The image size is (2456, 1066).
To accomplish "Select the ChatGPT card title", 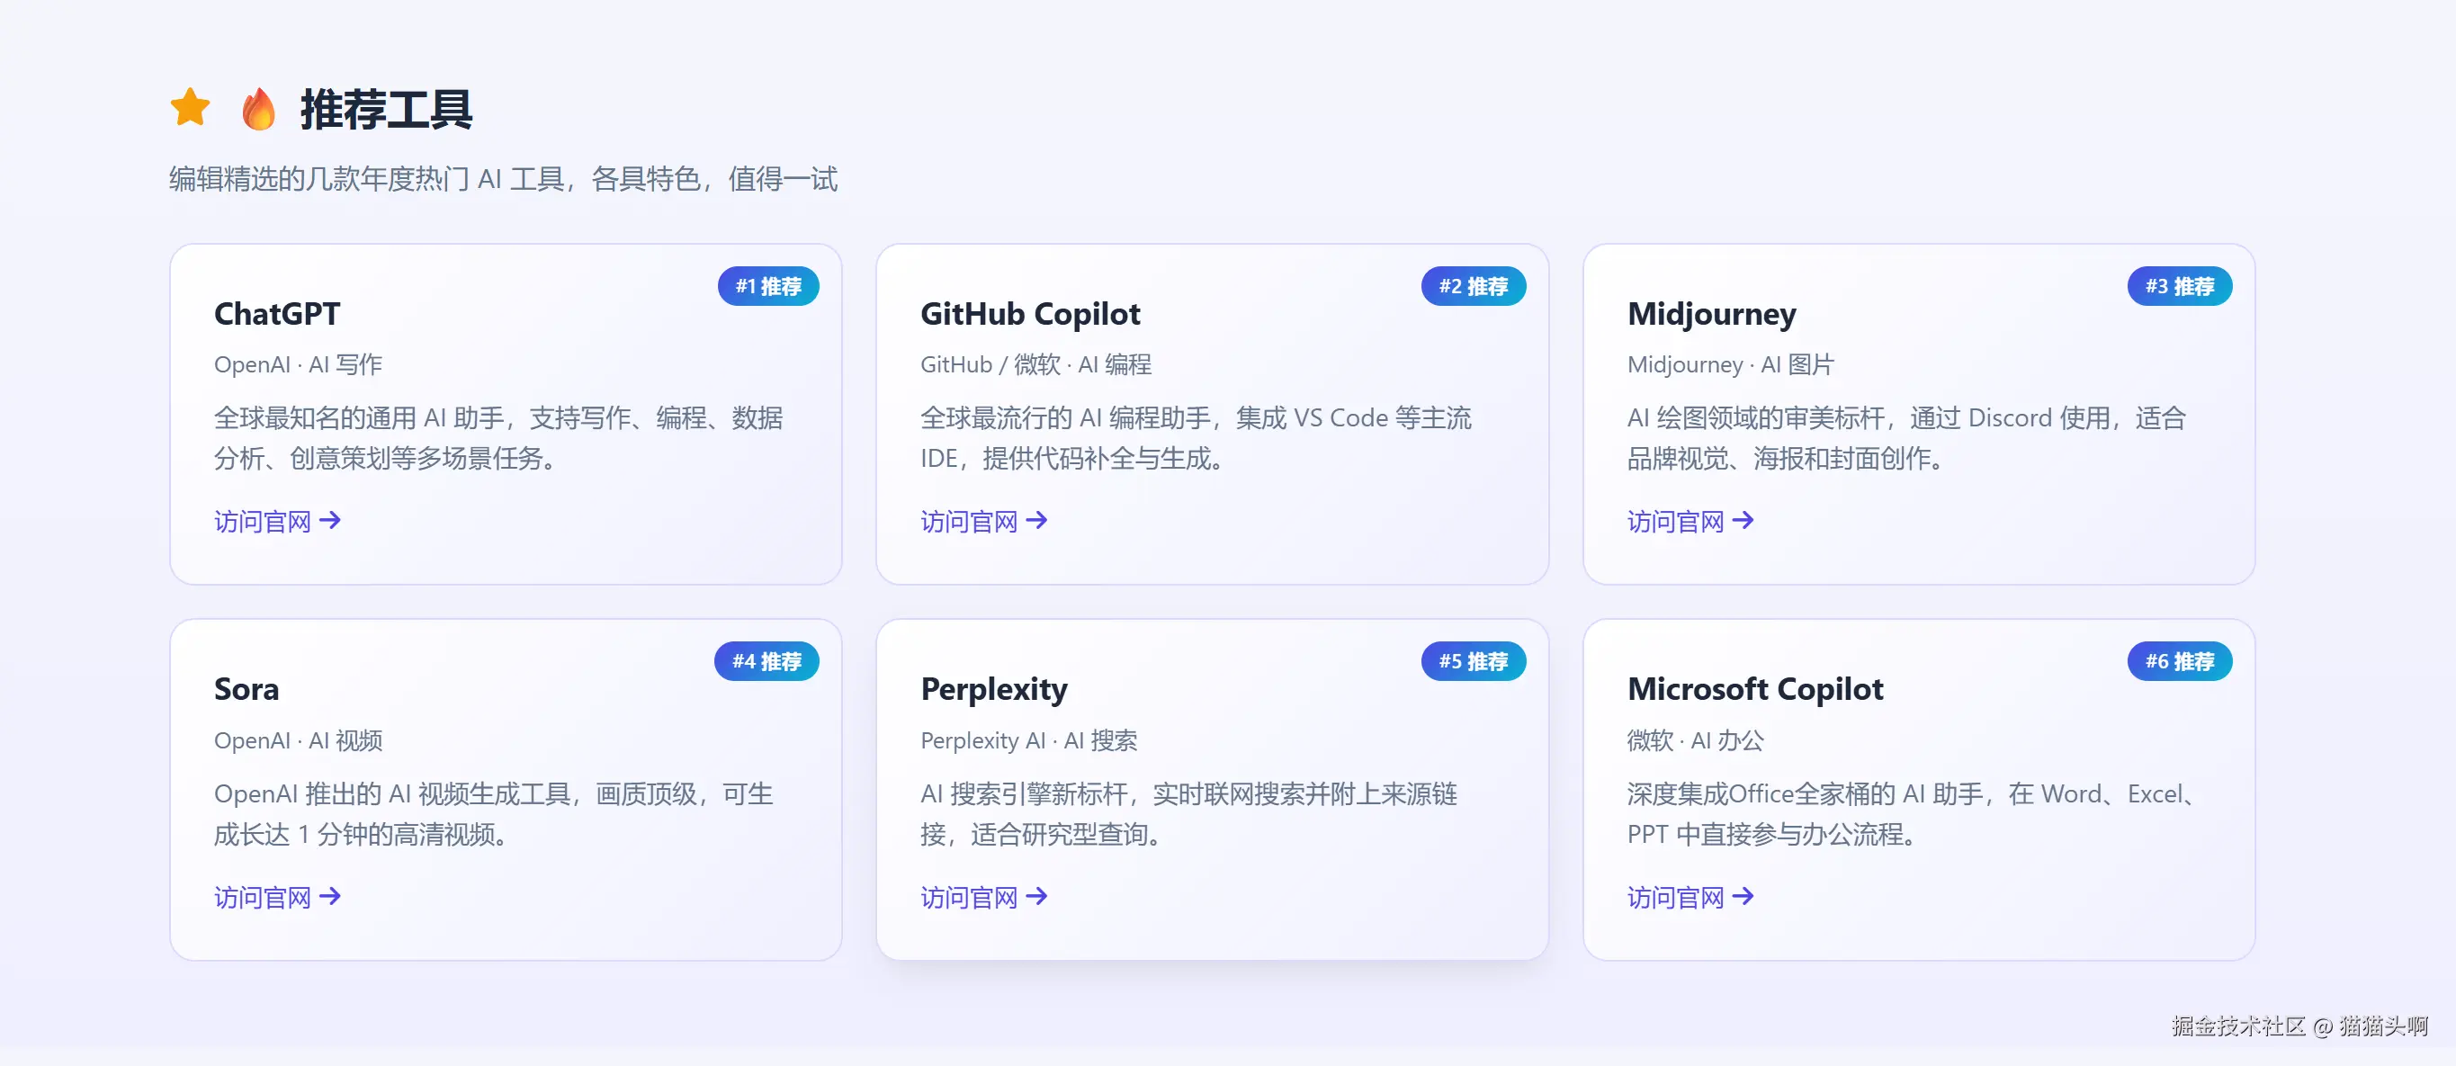I will [276, 314].
